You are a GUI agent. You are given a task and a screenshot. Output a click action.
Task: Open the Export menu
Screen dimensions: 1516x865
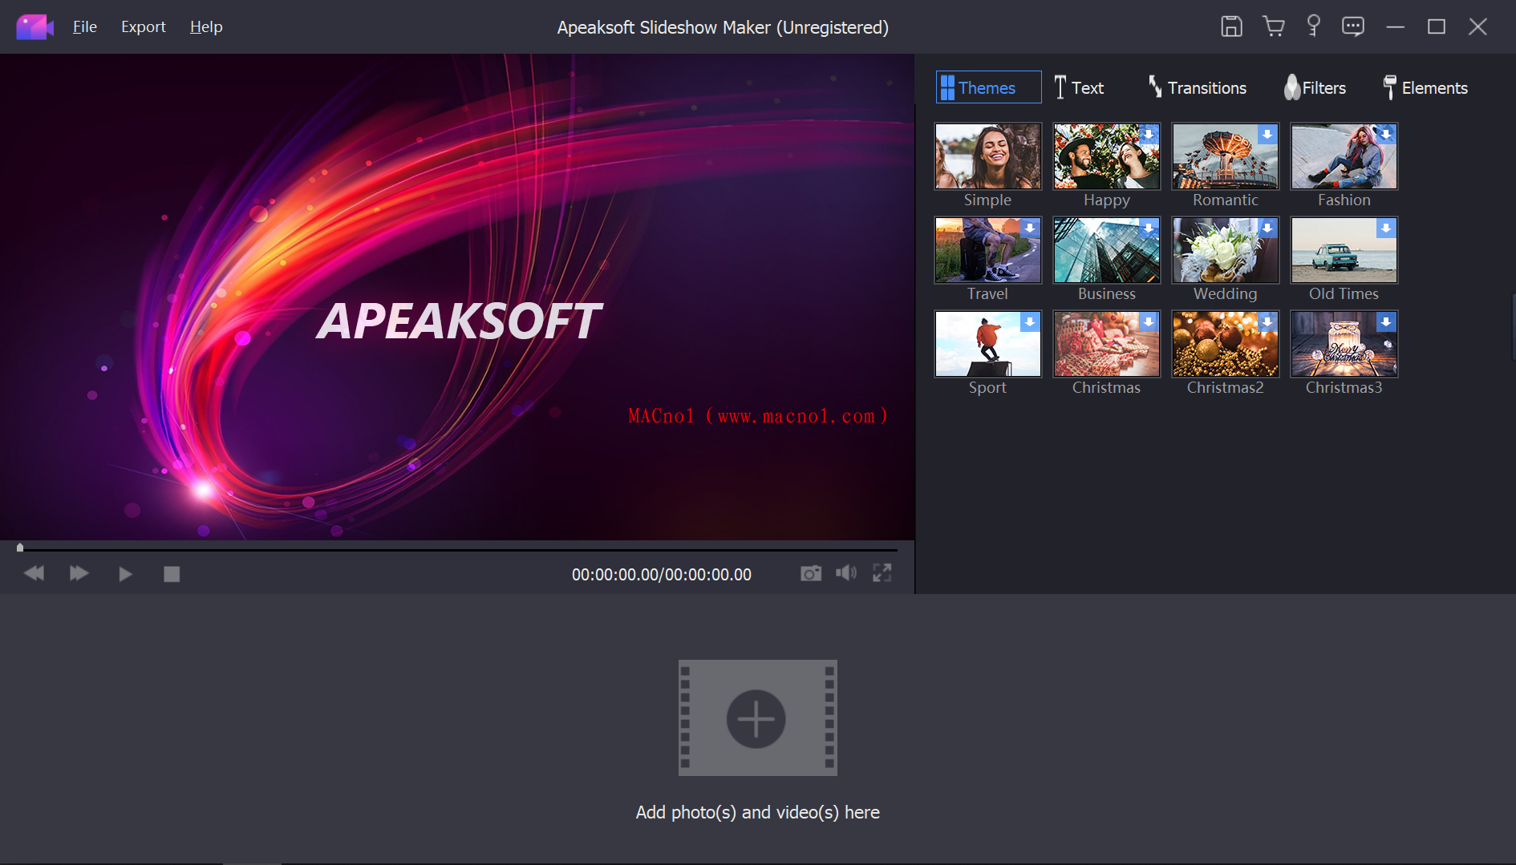(144, 26)
